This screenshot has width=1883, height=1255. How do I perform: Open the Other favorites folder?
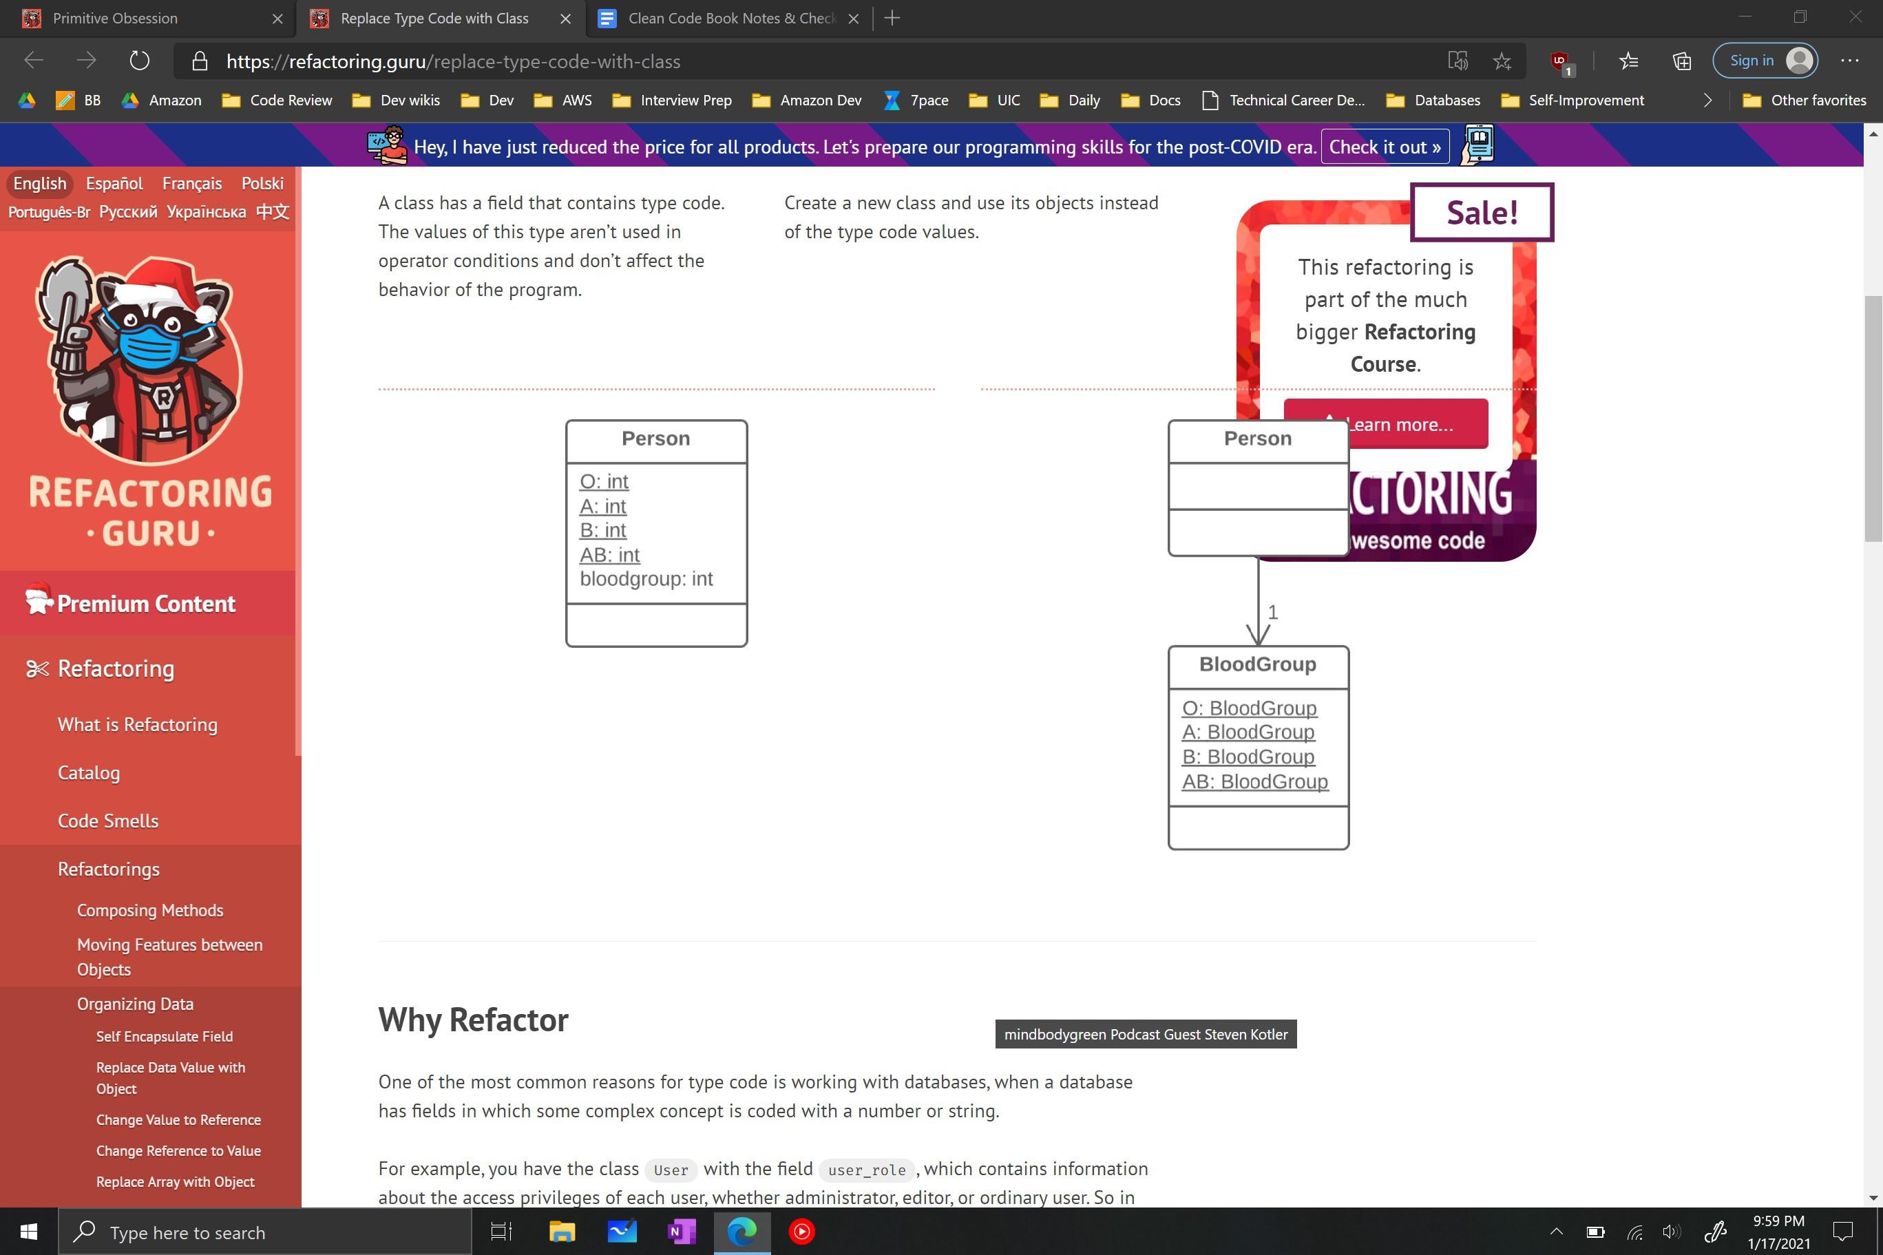[1804, 100]
